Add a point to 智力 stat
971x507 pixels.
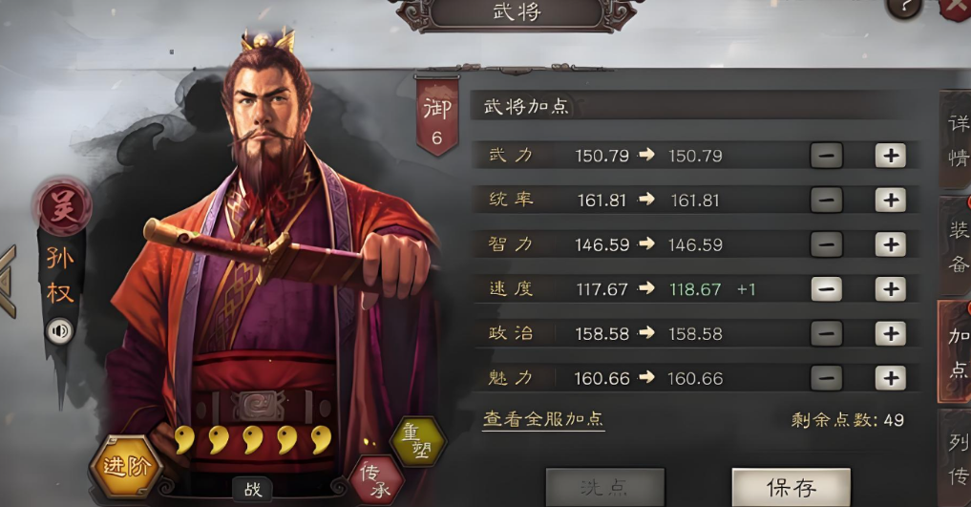click(891, 244)
